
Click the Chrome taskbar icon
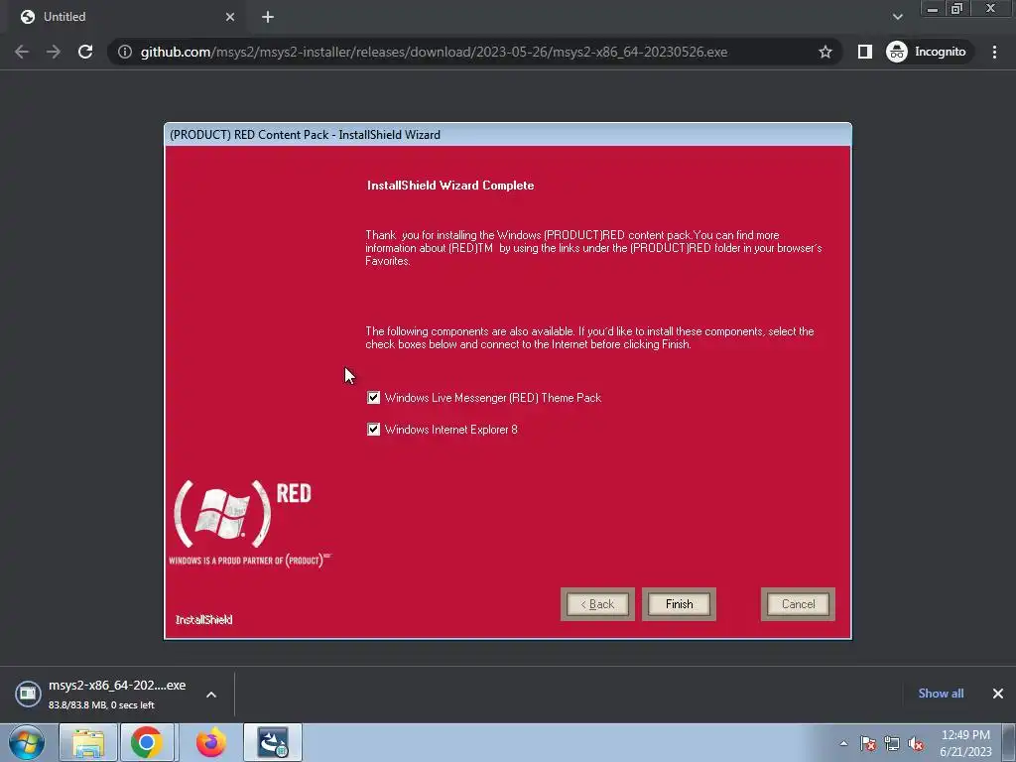(x=147, y=742)
